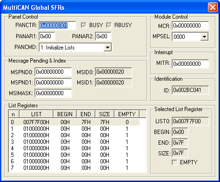This screenshot has height=182, width=220.
Task: Click the BEGIN column header
Action: (x=65, y=114)
